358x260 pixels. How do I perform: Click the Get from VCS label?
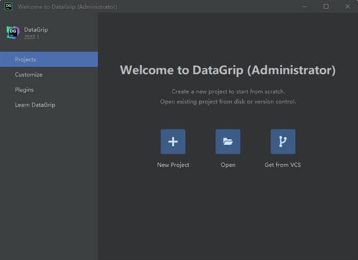[x=282, y=165]
